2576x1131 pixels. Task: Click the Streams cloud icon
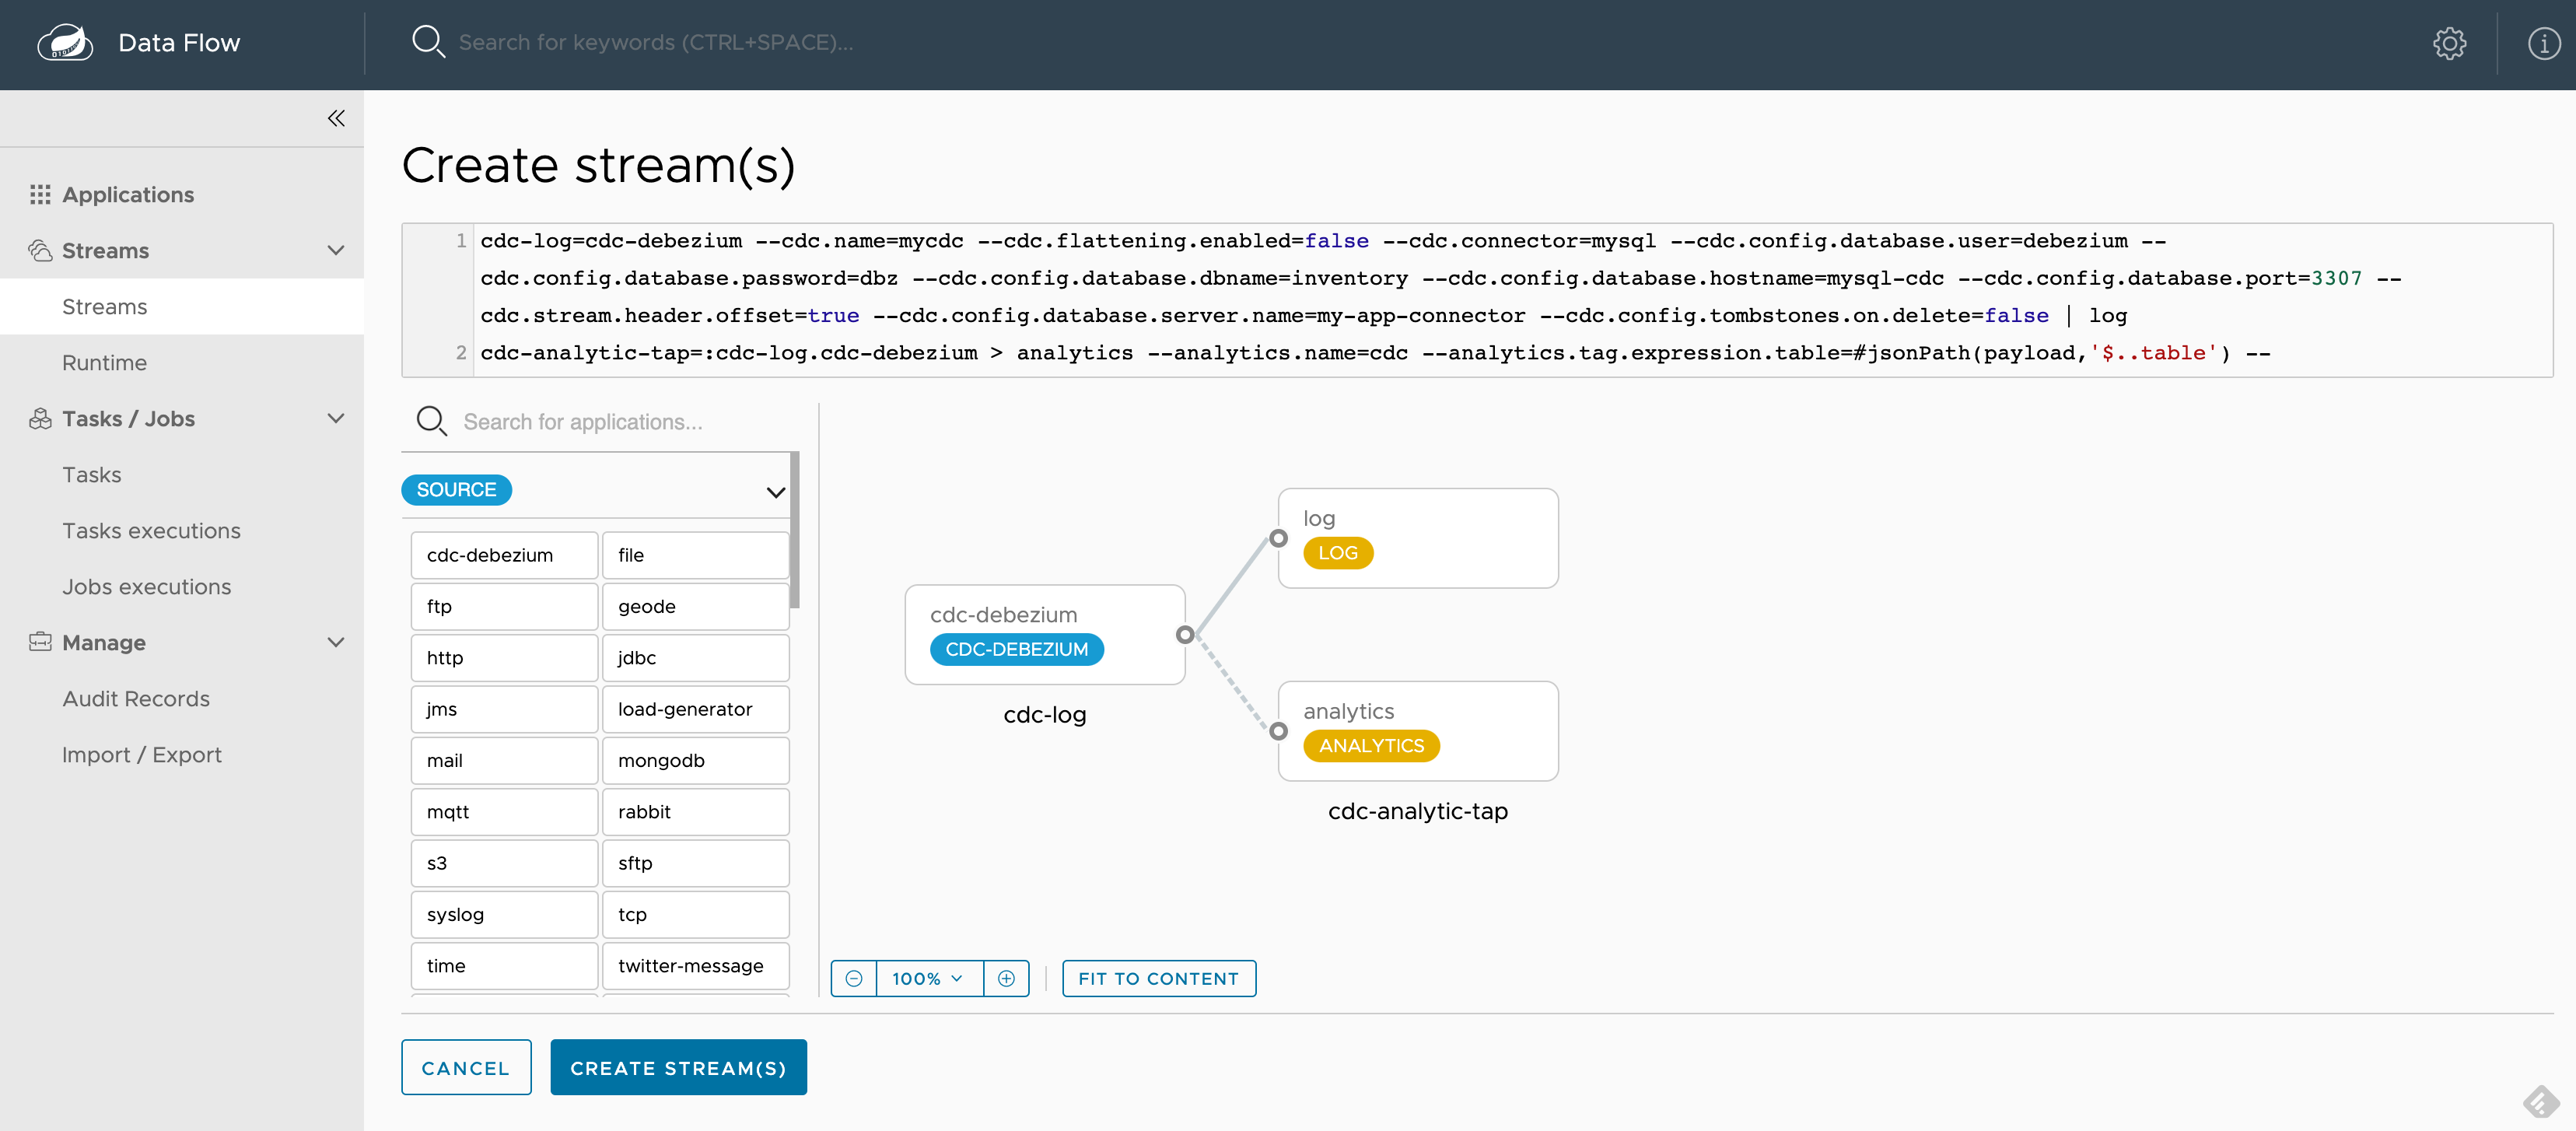[x=40, y=250]
